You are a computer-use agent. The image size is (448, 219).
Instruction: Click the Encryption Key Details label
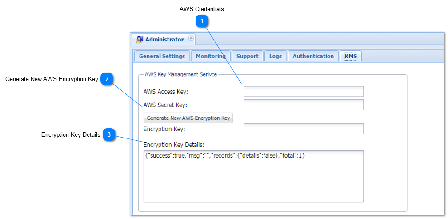pos(174,144)
